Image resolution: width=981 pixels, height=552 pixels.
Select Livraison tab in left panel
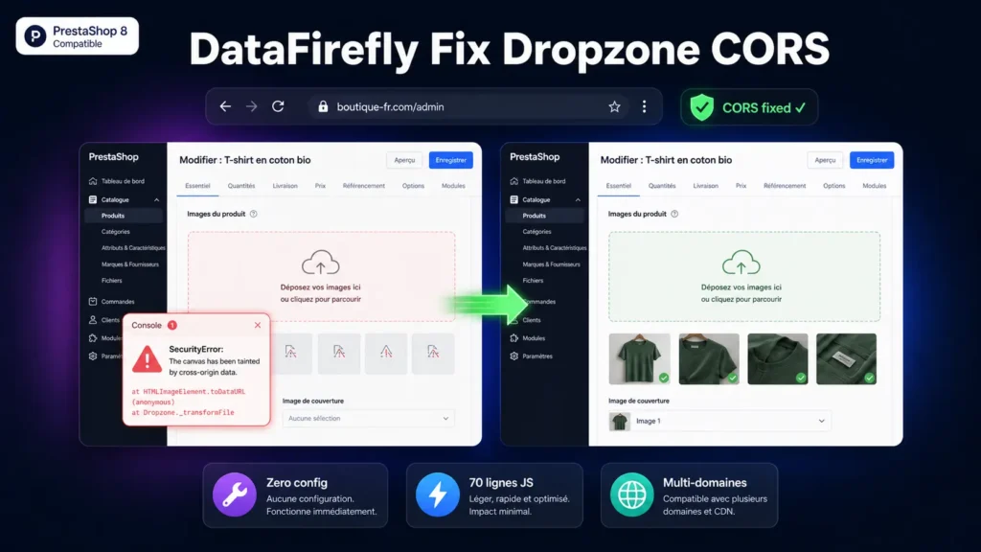pyautogui.click(x=285, y=186)
